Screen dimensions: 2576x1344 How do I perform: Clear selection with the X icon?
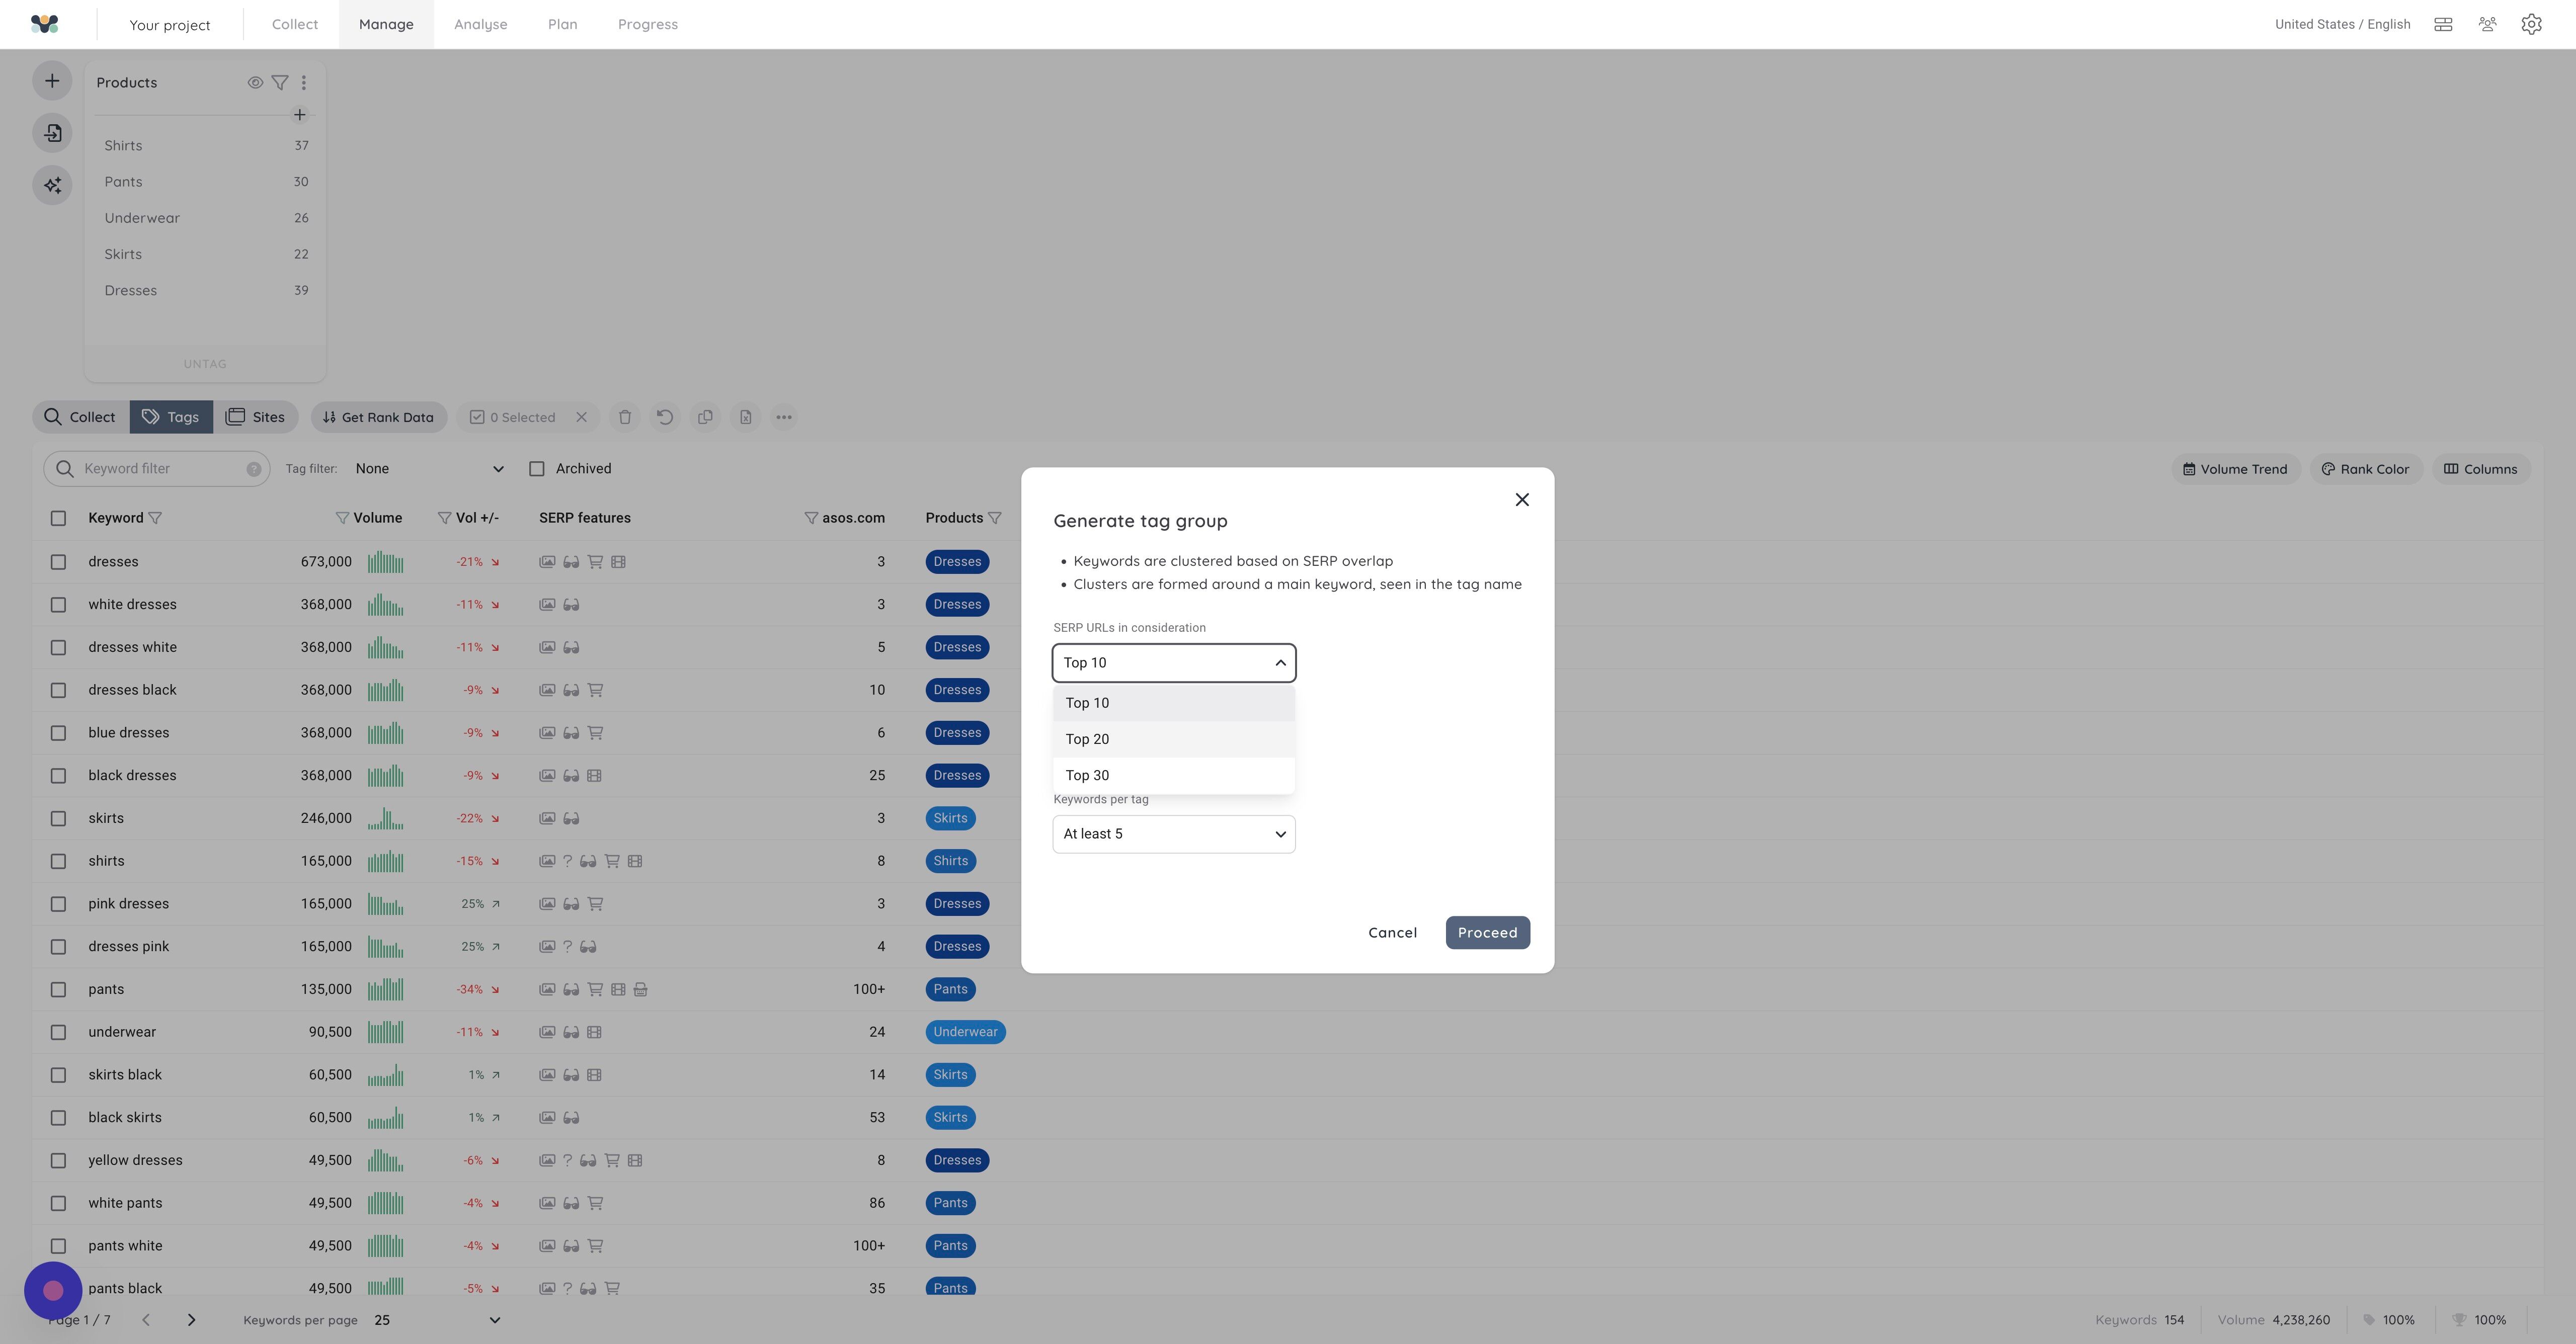click(581, 417)
